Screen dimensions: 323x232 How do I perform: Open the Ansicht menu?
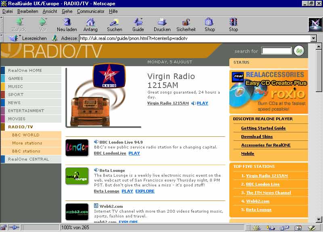point(50,11)
